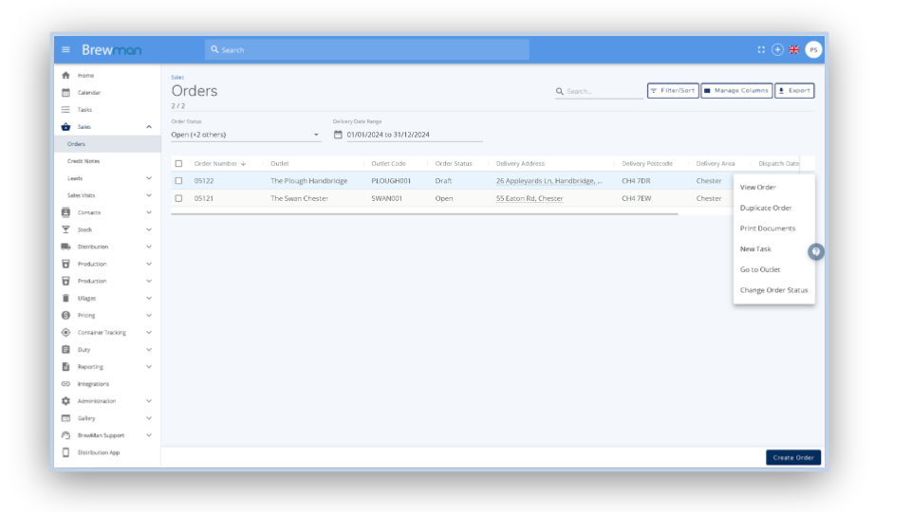
Task: Open the delivery date calendar icon
Action: click(338, 134)
